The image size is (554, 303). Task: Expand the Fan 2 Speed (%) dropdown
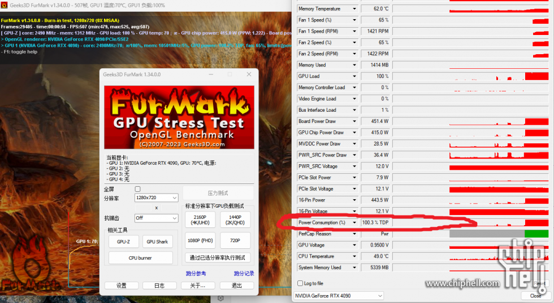click(x=354, y=43)
